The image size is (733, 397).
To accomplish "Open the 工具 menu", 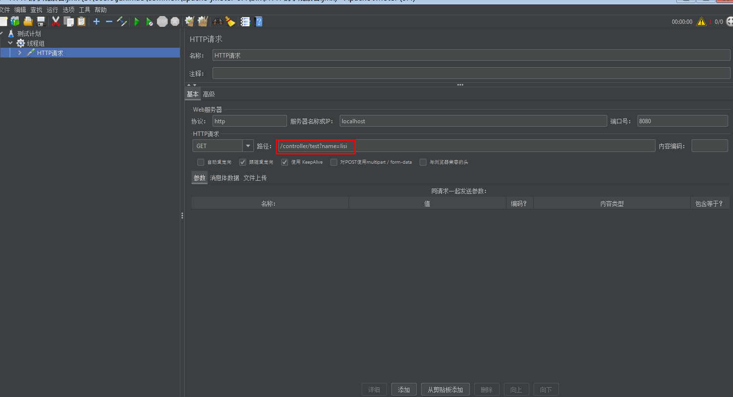I will (x=84, y=10).
